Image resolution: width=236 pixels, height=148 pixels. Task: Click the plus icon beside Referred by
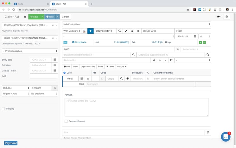point(160,60)
